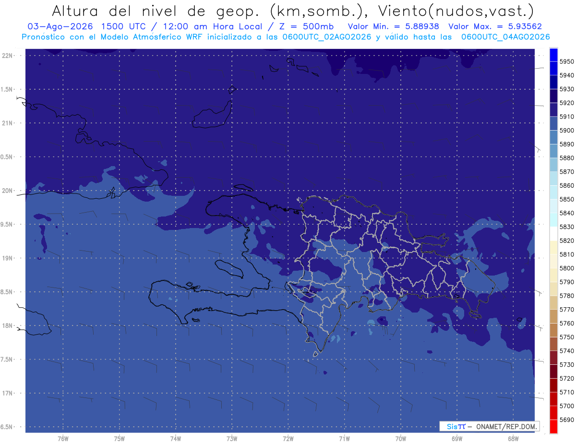Click the forecast date '03-Ago-2026'

pyautogui.click(x=60, y=27)
